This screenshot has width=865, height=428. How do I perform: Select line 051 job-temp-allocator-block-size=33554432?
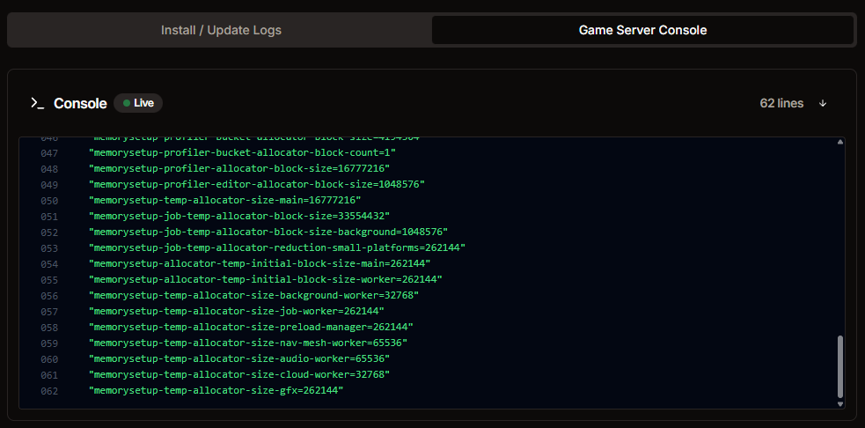coord(239,216)
